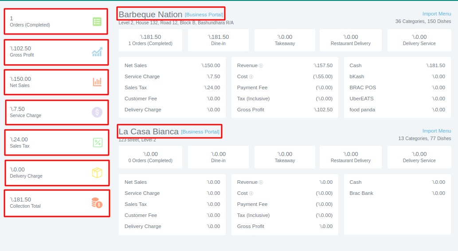Click the bKash payment row
Screen dimensions: 458x251
(397, 76)
